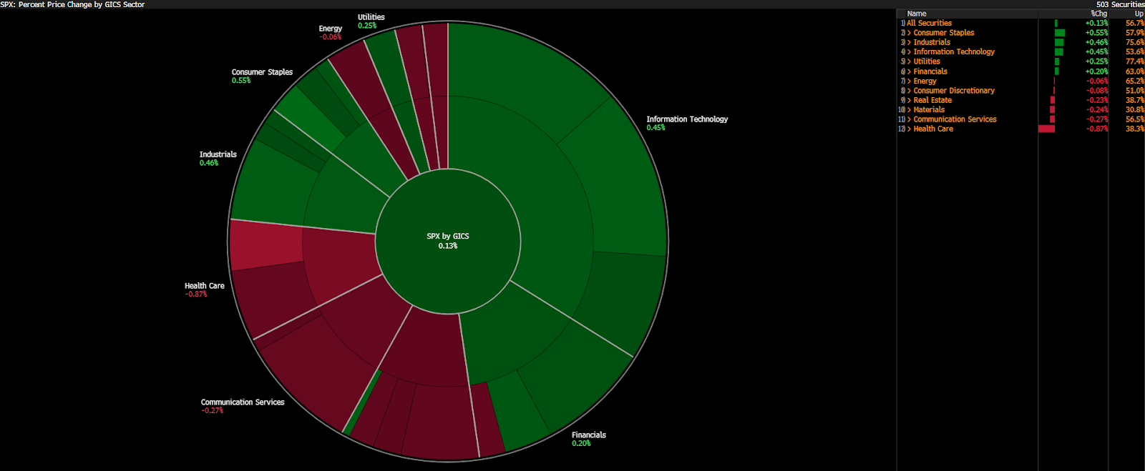Click the Communication Services chart label
Image resolution: width=1145 pixels, height=471 pixels.
tap(243, 402)
